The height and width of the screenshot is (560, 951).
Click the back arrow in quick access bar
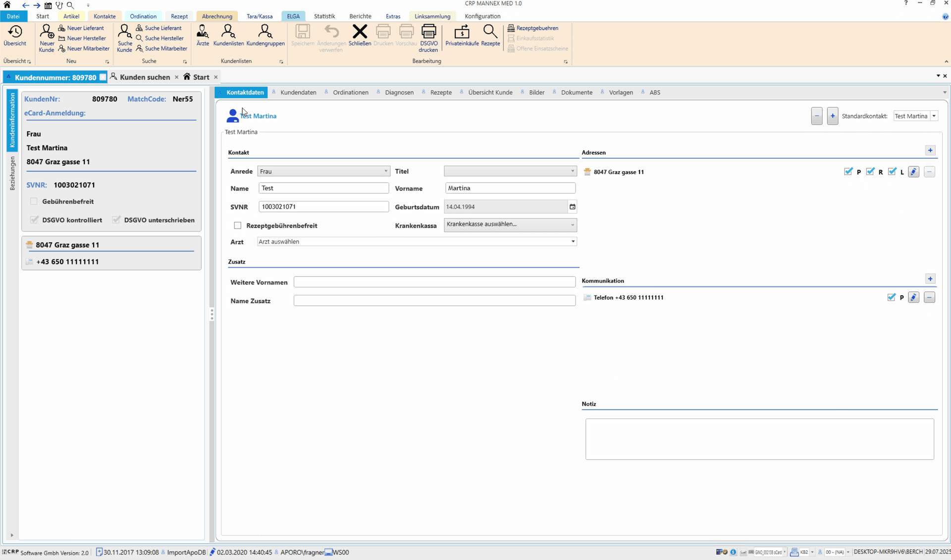point(25,5)
